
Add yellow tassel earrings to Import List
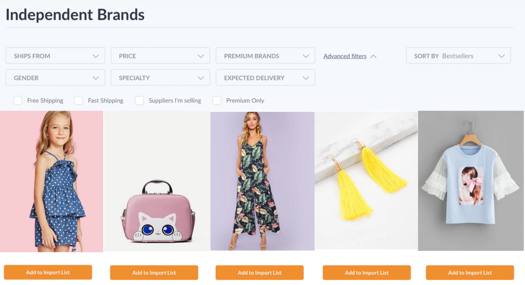367,273
